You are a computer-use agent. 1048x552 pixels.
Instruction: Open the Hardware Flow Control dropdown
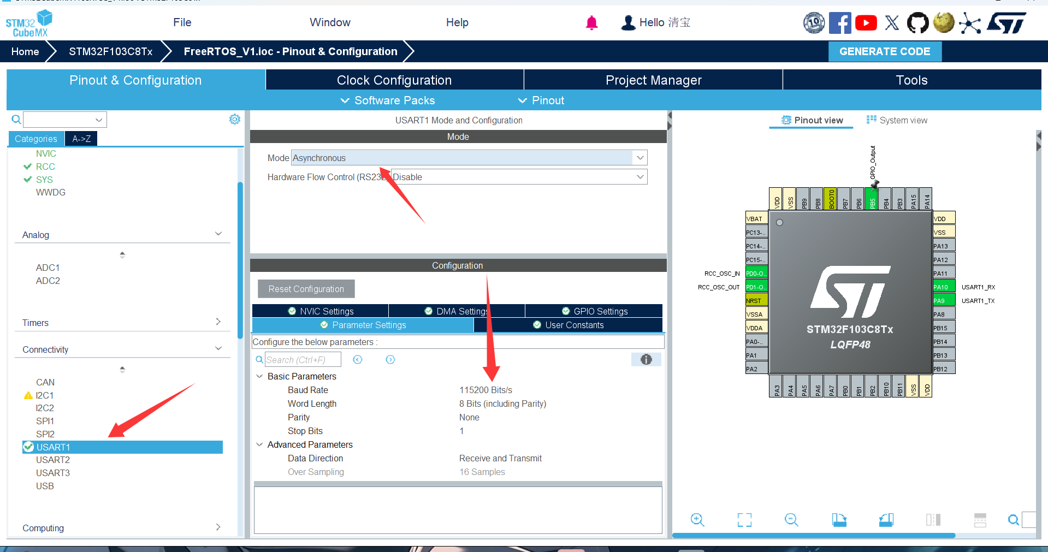pyautogui.click(x=519, y=177)
